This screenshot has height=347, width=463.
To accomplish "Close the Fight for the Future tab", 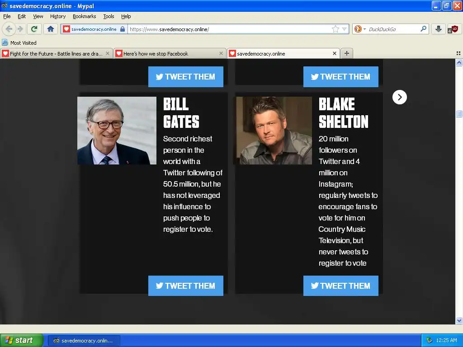I will coord(108,53).
